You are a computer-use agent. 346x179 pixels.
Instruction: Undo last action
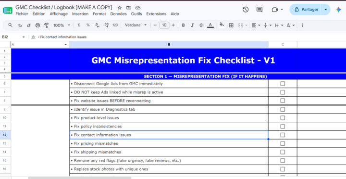point(20,26)
